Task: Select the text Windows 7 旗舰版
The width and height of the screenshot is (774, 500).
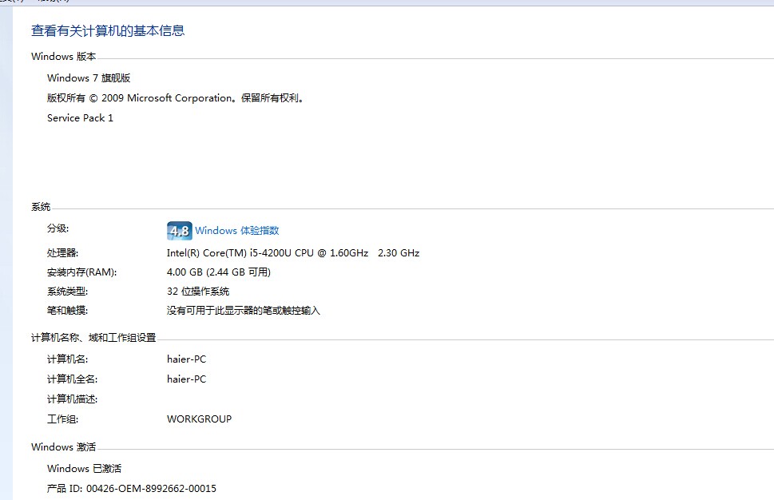Action: click(x=89, y=78)
